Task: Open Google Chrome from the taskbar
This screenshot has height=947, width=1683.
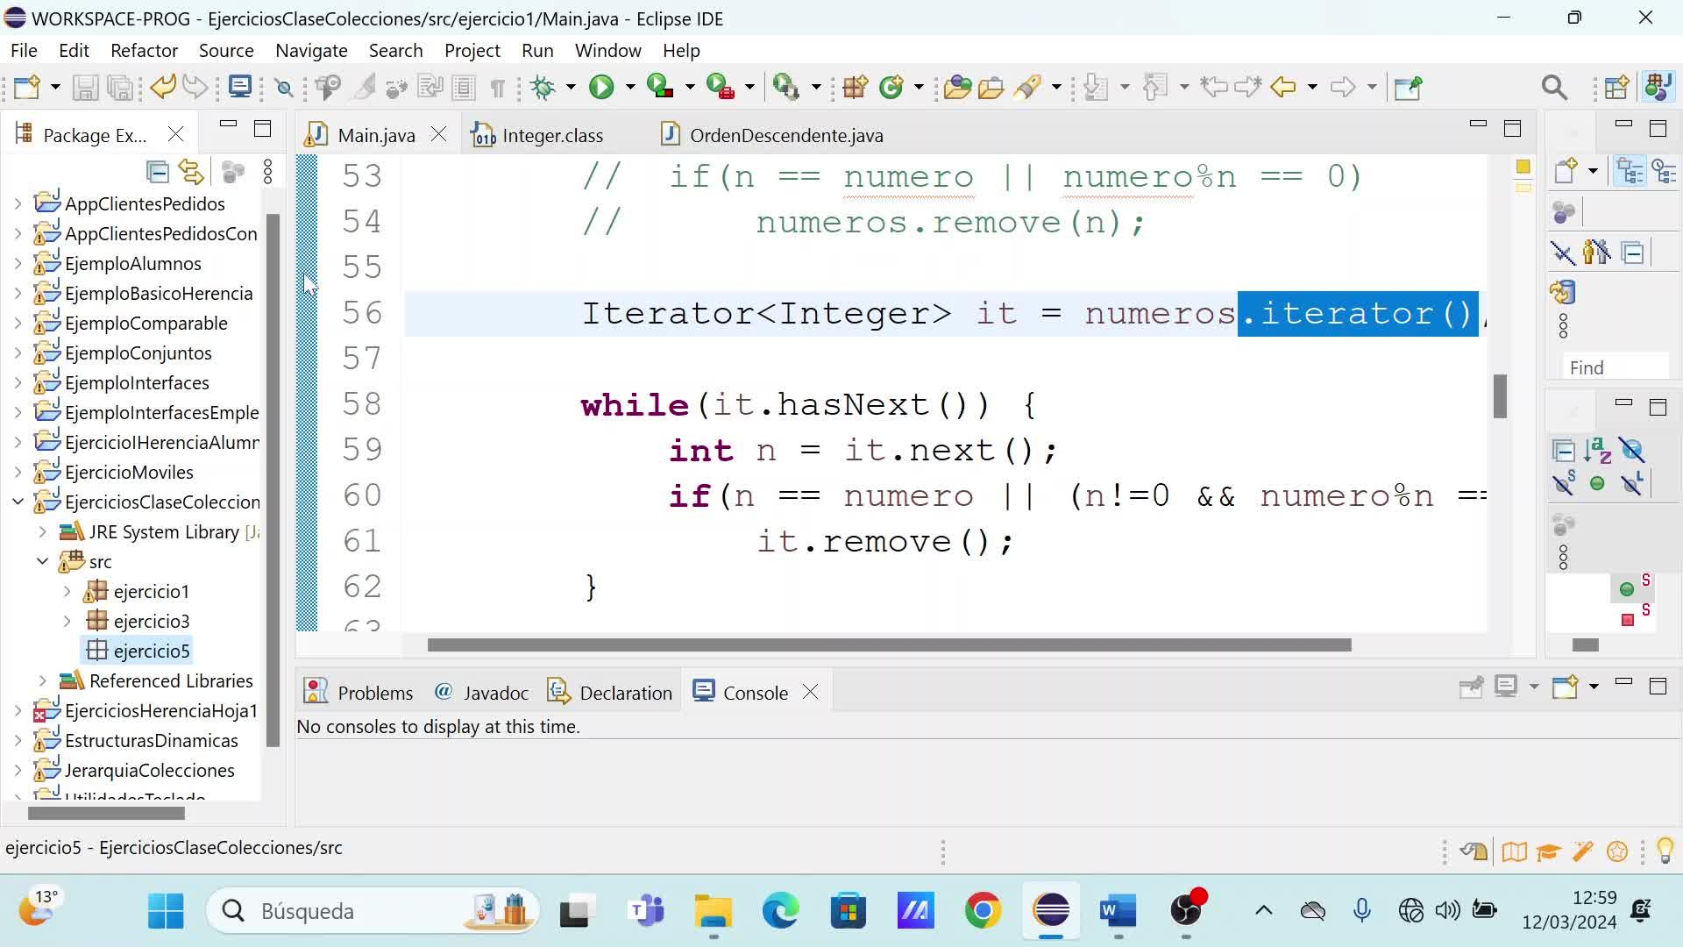Action: [983, 911]
